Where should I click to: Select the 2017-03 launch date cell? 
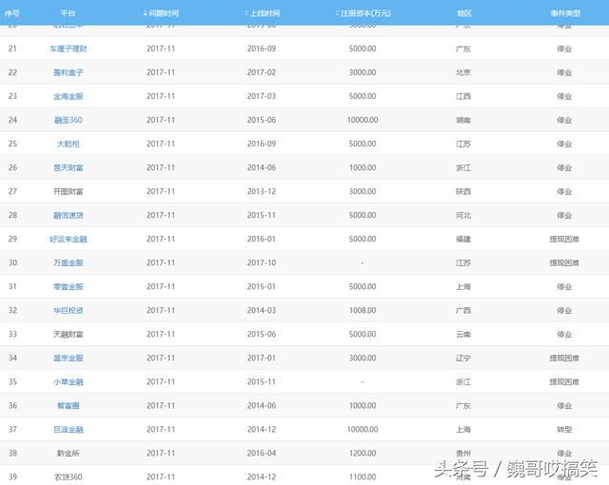click(x=262, y=96)
